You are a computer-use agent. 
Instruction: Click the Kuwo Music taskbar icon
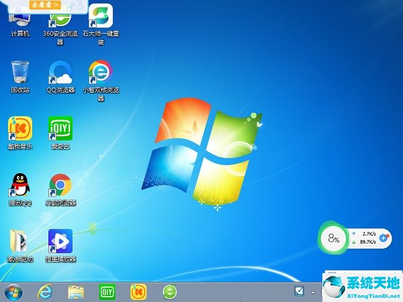click(138, 291)
